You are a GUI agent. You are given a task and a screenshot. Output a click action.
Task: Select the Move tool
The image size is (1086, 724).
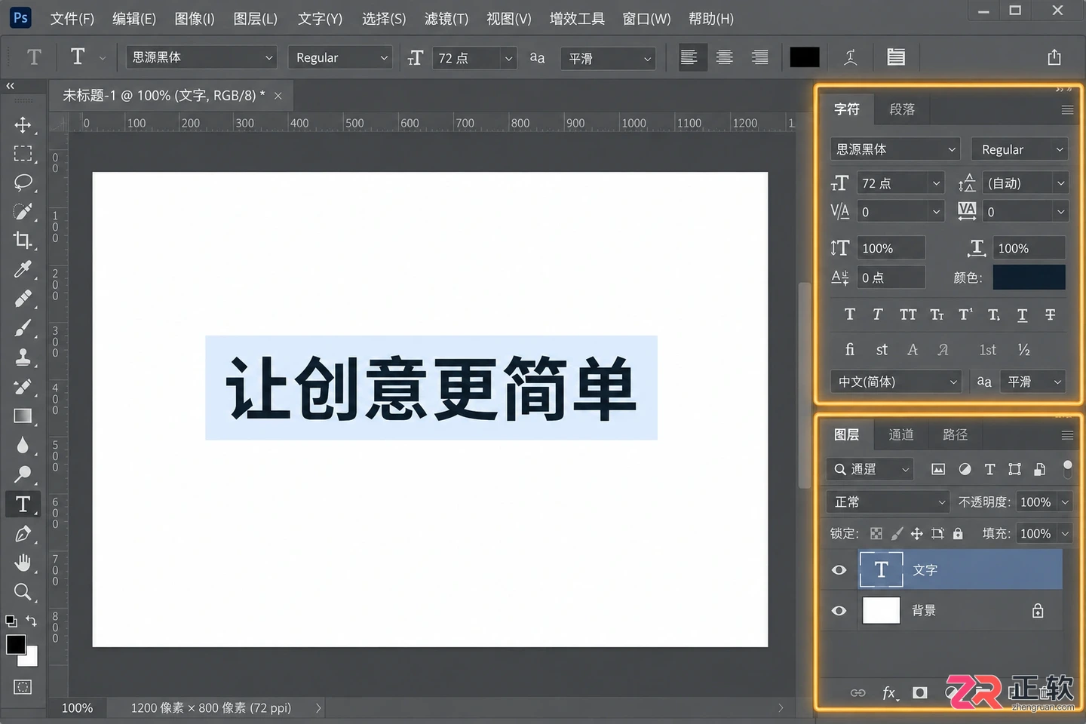23,124
